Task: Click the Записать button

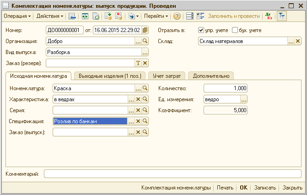Action: click(x=265, y=188)
